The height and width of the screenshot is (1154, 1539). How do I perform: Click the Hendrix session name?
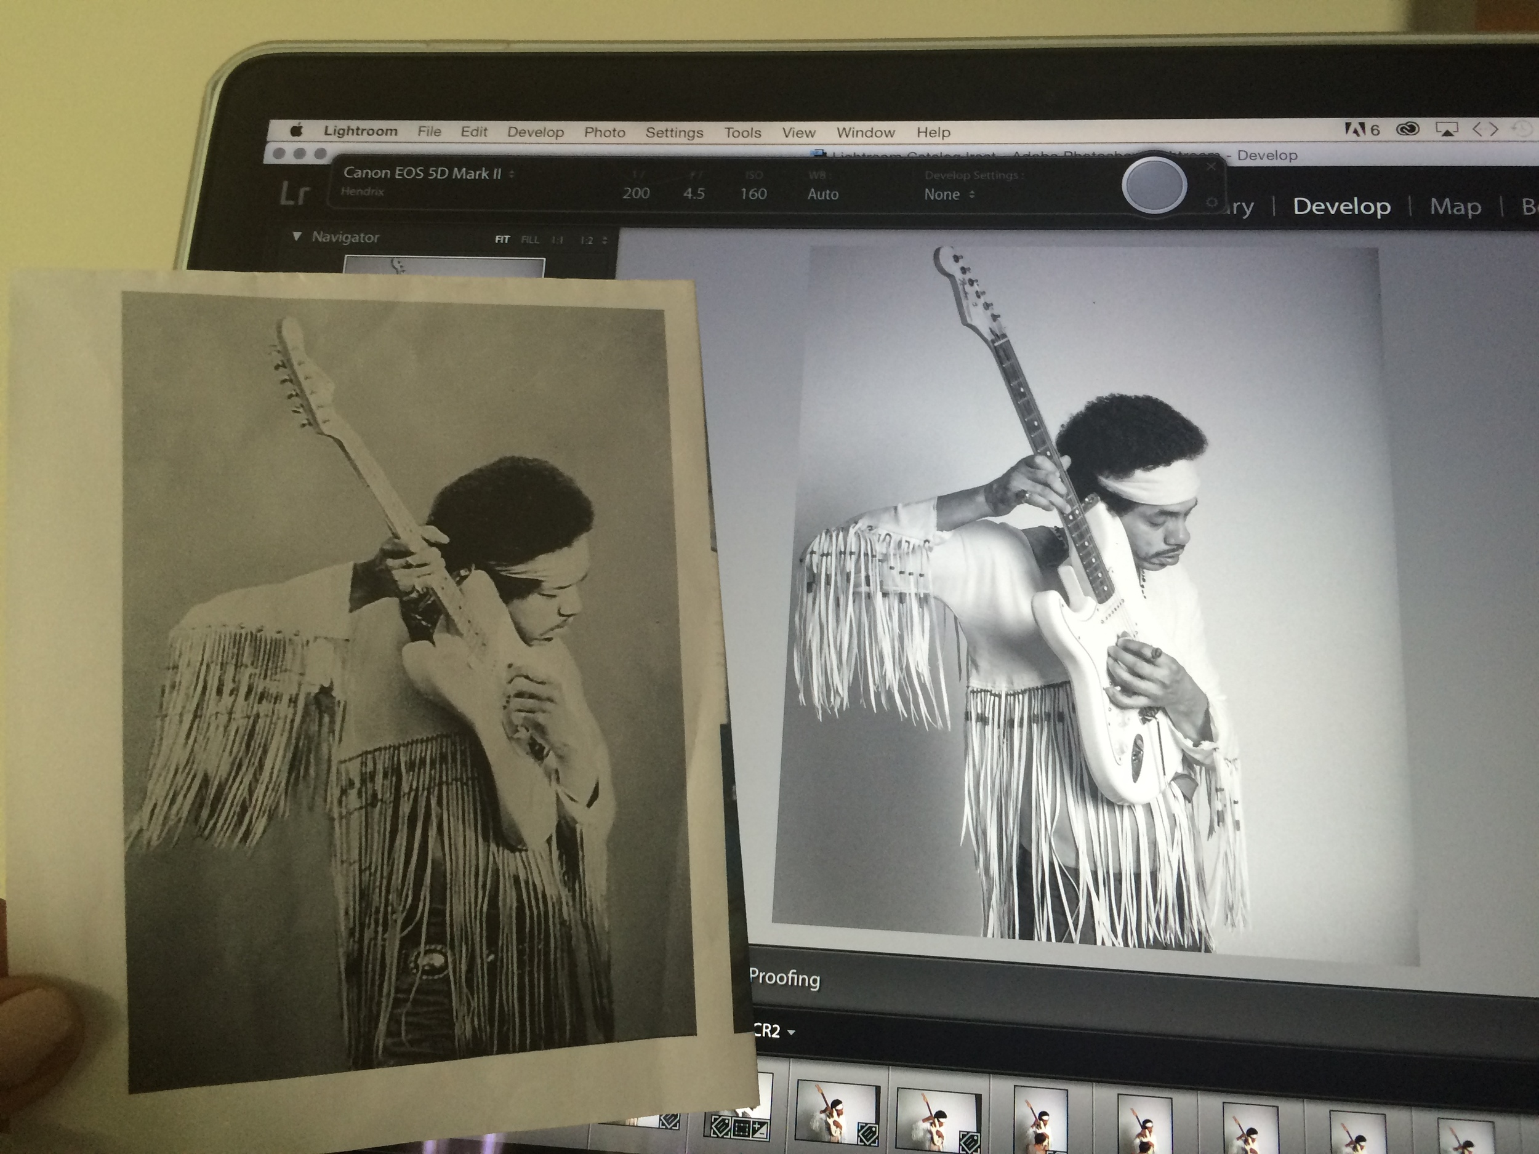pos(362,191)
